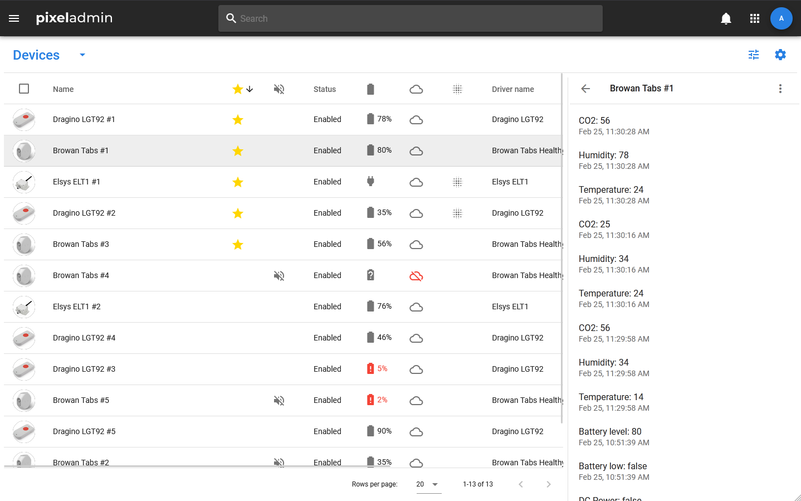Open the hamburger navigation menu
The image size is (801, 501).
14,18
